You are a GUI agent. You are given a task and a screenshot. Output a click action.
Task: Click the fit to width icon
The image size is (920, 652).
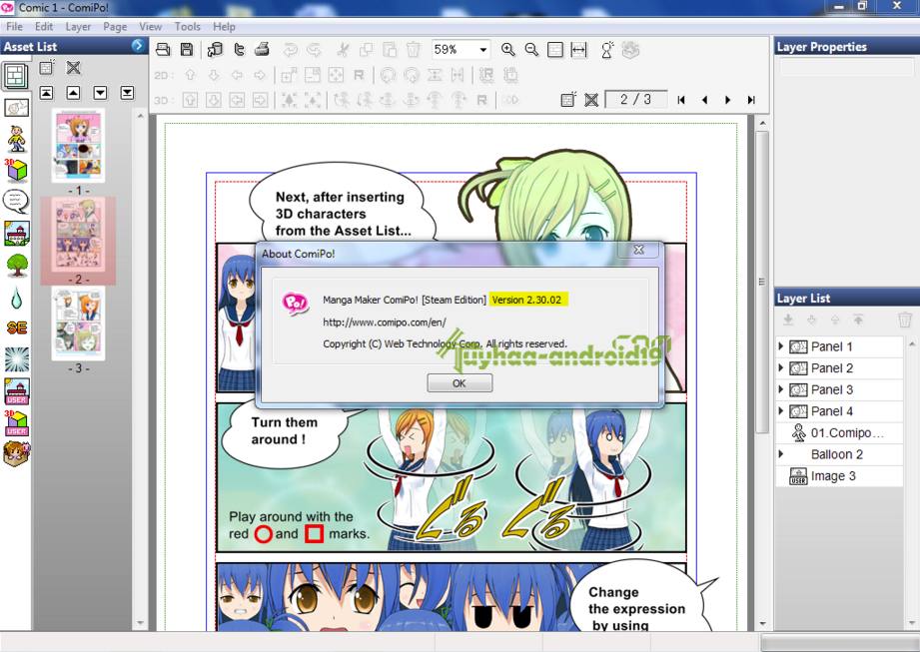coord(578,50)
